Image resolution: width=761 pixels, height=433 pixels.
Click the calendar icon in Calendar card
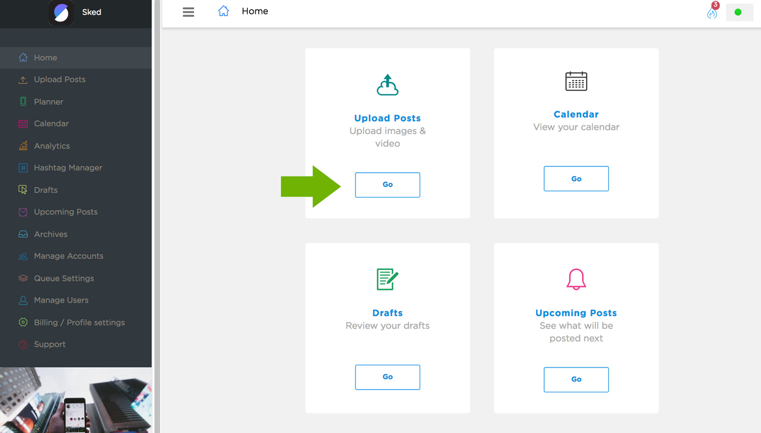coord(576,81)
